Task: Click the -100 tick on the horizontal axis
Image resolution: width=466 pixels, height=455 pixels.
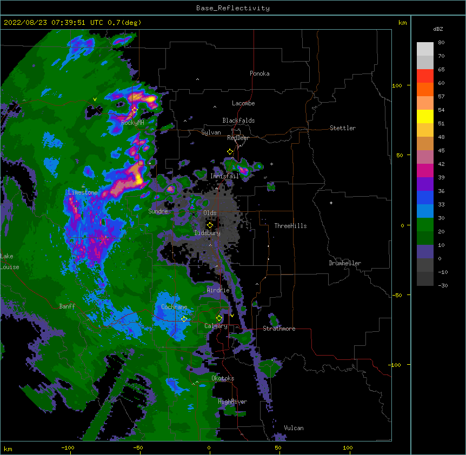Action: (68, 447)
